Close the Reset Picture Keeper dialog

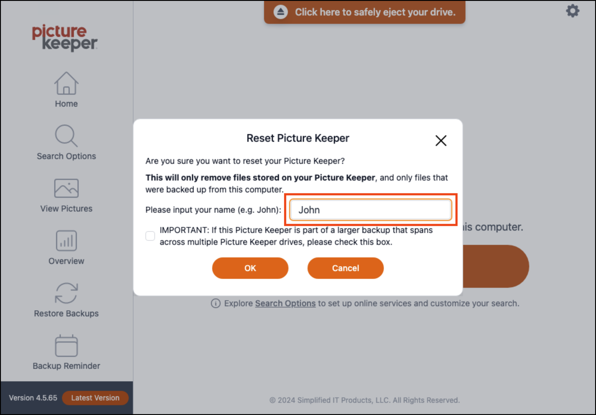click(441, 141)
